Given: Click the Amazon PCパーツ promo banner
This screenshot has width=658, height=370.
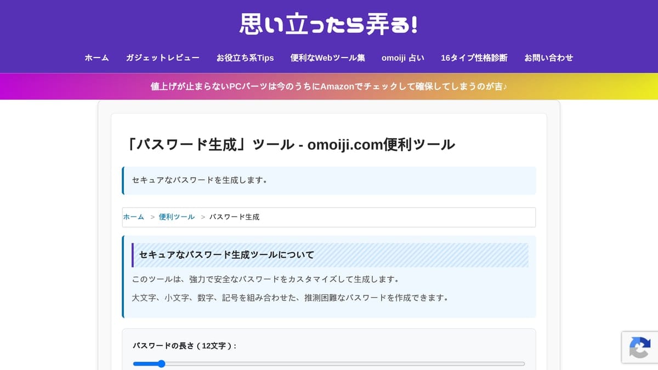Looking at the screenshot, I should [329, 87].
